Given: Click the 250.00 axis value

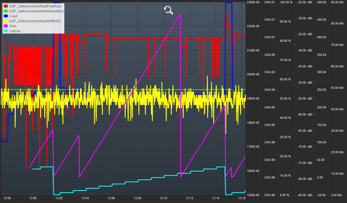Looking at the screenshot, I should tap(321, 90).
